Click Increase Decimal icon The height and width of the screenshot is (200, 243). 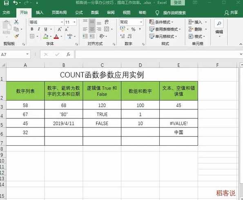[x=123, y=36]
